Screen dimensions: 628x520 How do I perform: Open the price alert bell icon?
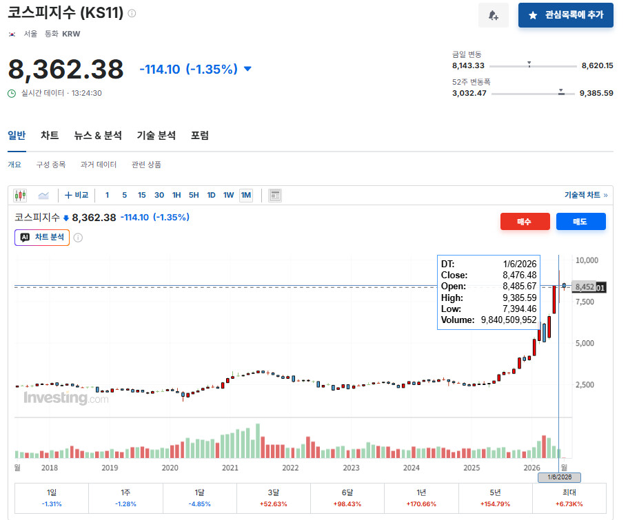click(494, 15)
